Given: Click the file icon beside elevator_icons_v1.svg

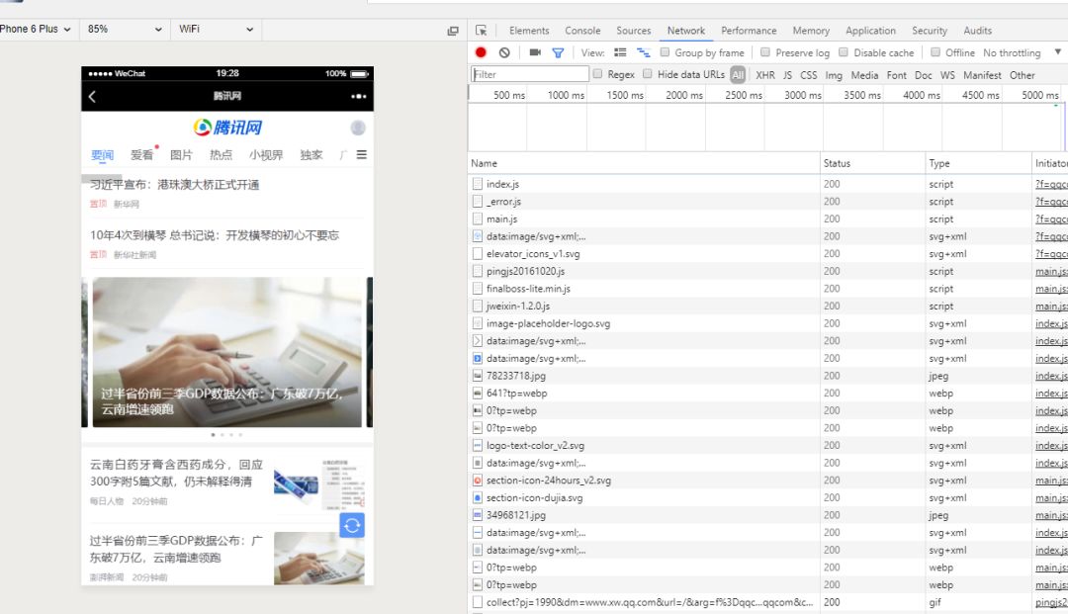Looking at the screenshot, I should [478, 253].
